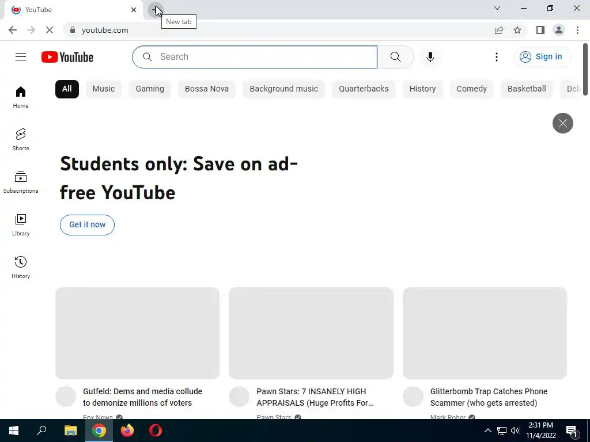Click Pawn Stars: 7 INSANELY HIGH title
Image resolution: width=590 pixels, height=442 pixels.
pyautogui.click(x=315, y=397)
